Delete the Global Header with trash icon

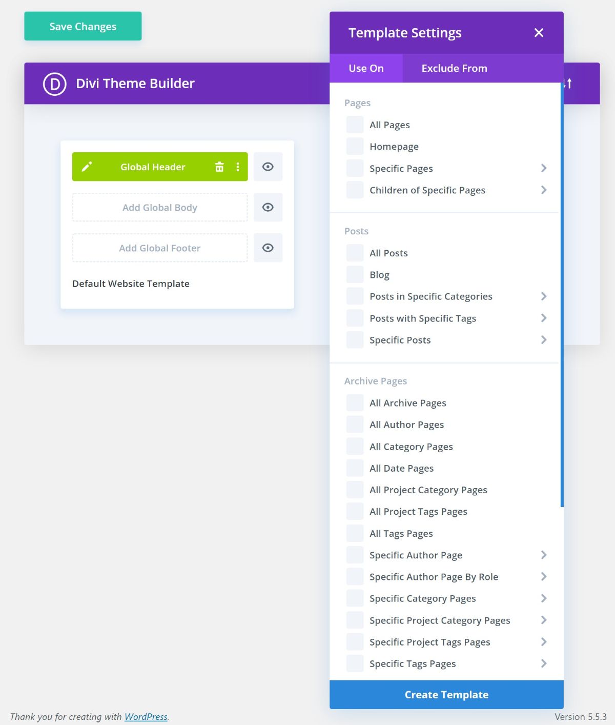(x=219, y=167)
